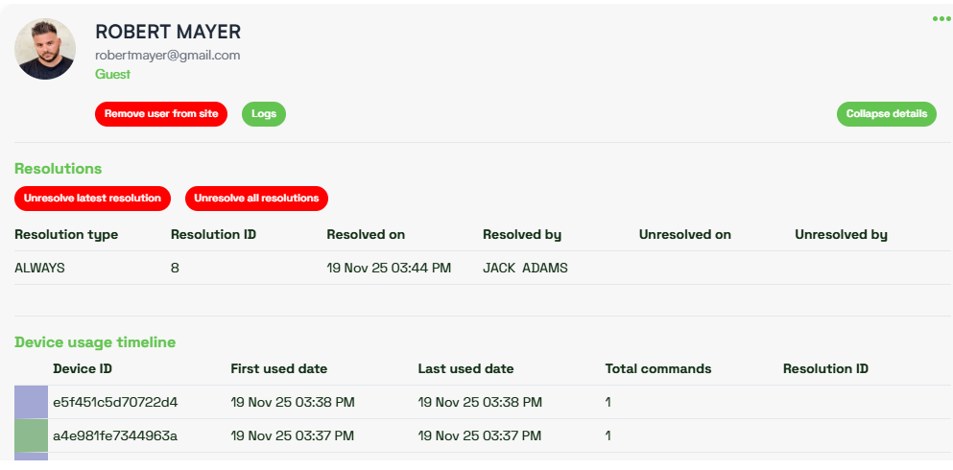
Task: Click the Guest role label
Action: 112,75
